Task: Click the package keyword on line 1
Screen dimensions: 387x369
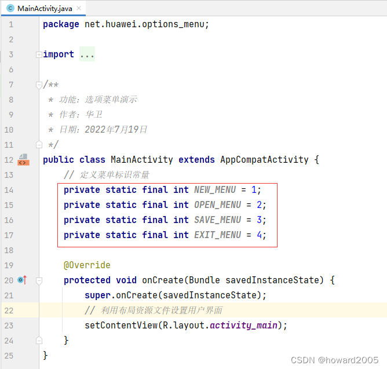Action: (61, 24)
